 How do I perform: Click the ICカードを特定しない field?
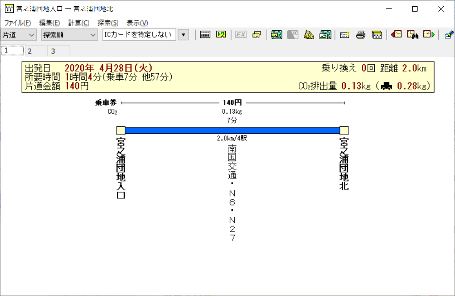[139, 35]
